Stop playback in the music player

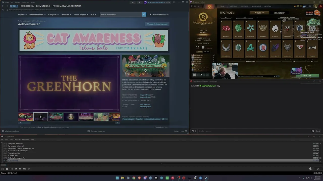[x=7, y=169]
